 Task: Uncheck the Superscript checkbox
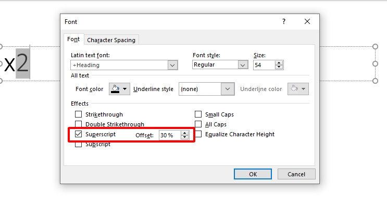(x=79, y=134)
